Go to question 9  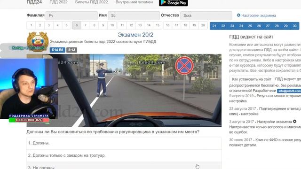[x=103, y=25]
